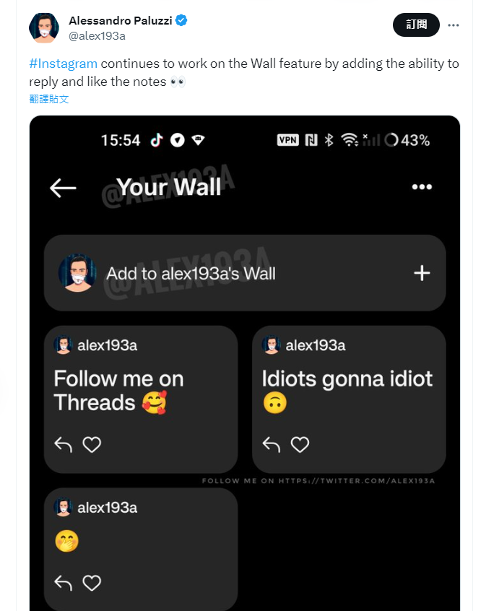The height and width of the screenshot is (611, 481).
Task: Click the translate post link
Action: click(x=49, y=99)
